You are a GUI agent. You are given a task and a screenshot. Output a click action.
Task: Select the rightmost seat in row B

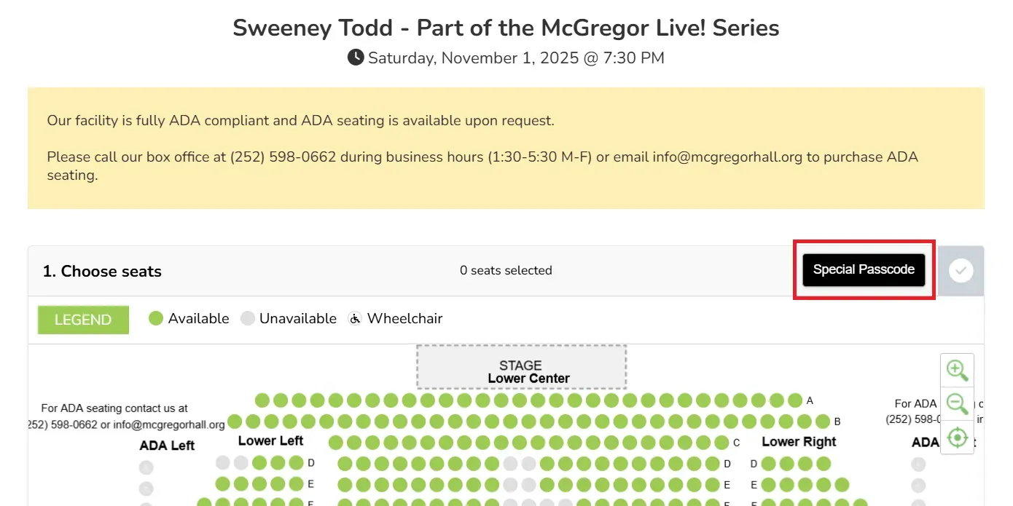coord(823,422)
